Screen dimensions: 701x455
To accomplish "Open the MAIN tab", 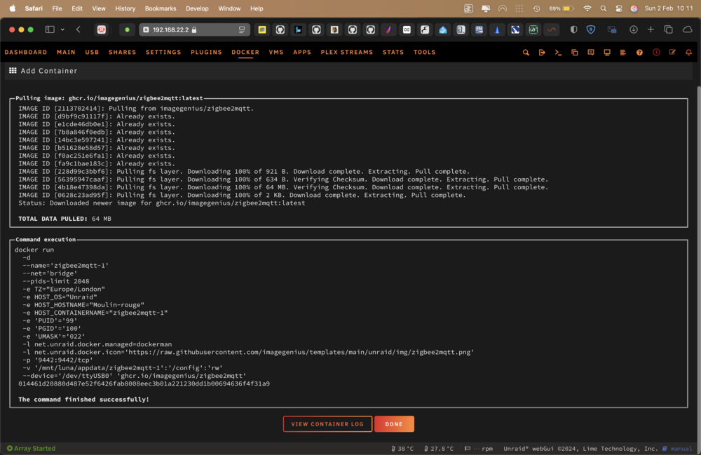I will tap(66, 53).
